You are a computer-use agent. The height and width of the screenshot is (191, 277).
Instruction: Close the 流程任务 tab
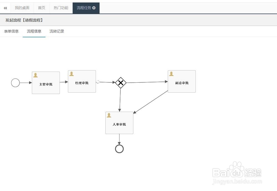point(94,8)
